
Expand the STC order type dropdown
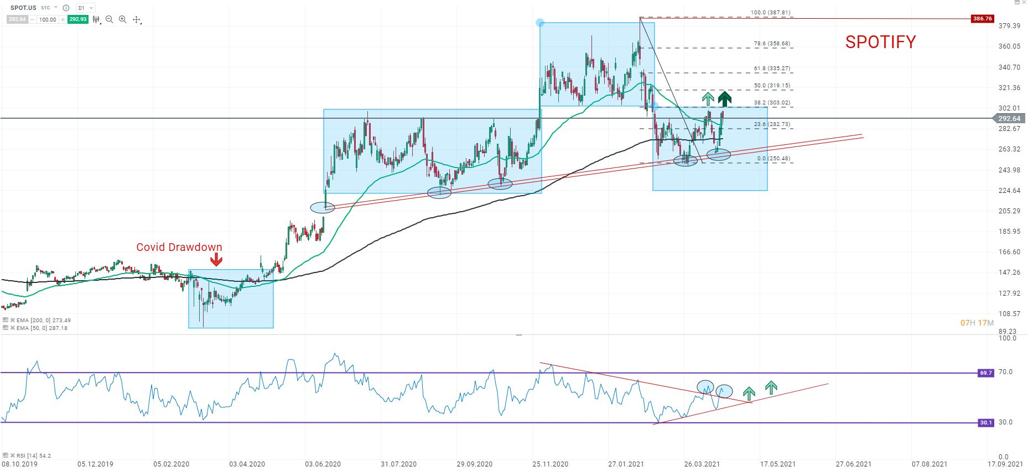[x=56, y=8]
